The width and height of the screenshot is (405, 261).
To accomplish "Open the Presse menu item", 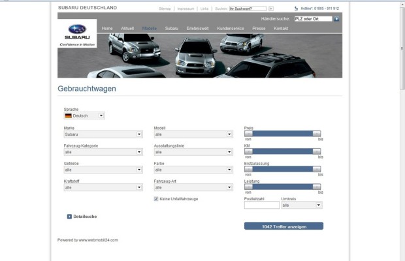I will [259, 28].
